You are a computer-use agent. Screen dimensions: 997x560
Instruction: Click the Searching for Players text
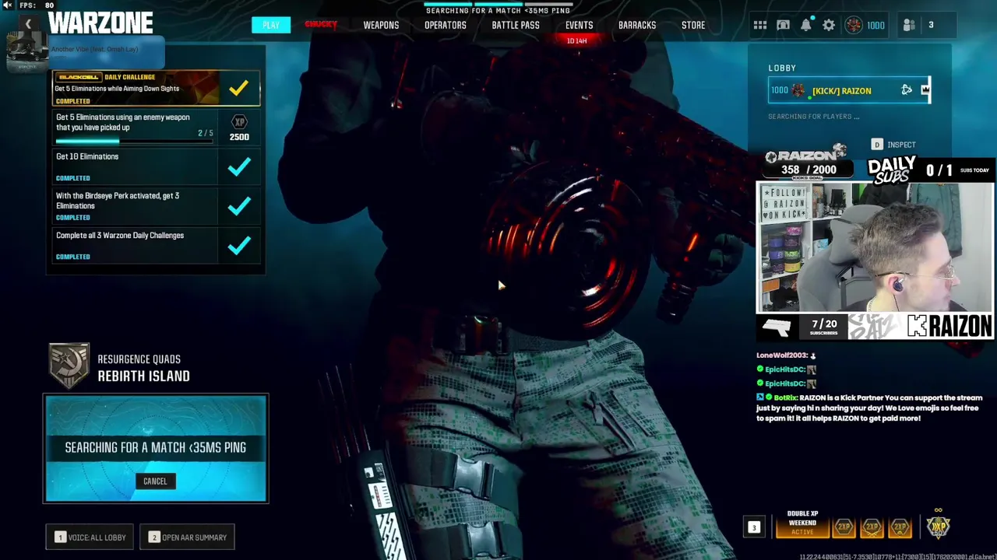coord(814,117)
